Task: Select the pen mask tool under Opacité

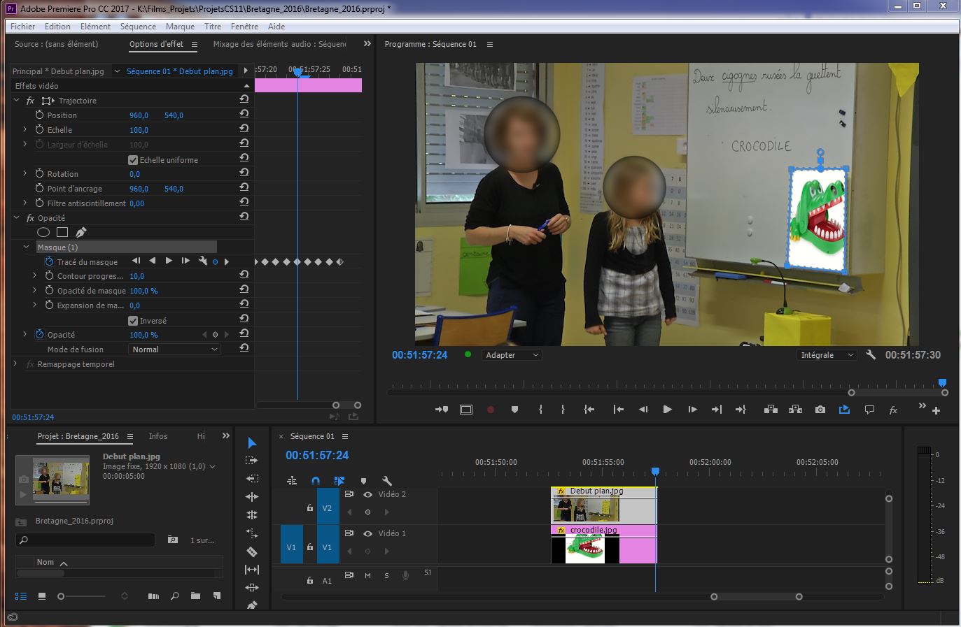Action: pos(80,232)
